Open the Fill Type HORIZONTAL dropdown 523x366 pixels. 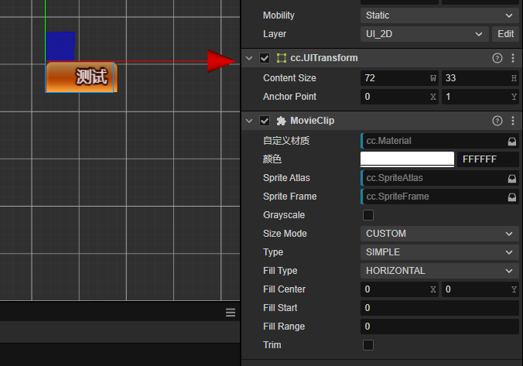[x=439, y=271]
